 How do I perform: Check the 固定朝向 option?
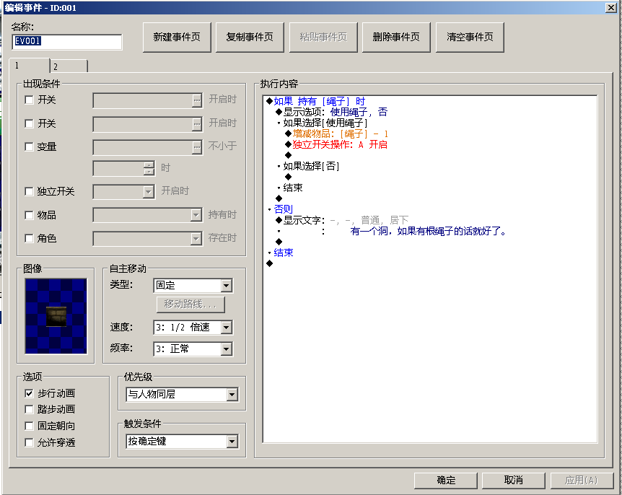click(x=29, y=426)
